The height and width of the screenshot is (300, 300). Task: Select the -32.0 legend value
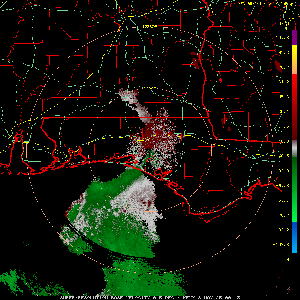click(x=282, y=171)
